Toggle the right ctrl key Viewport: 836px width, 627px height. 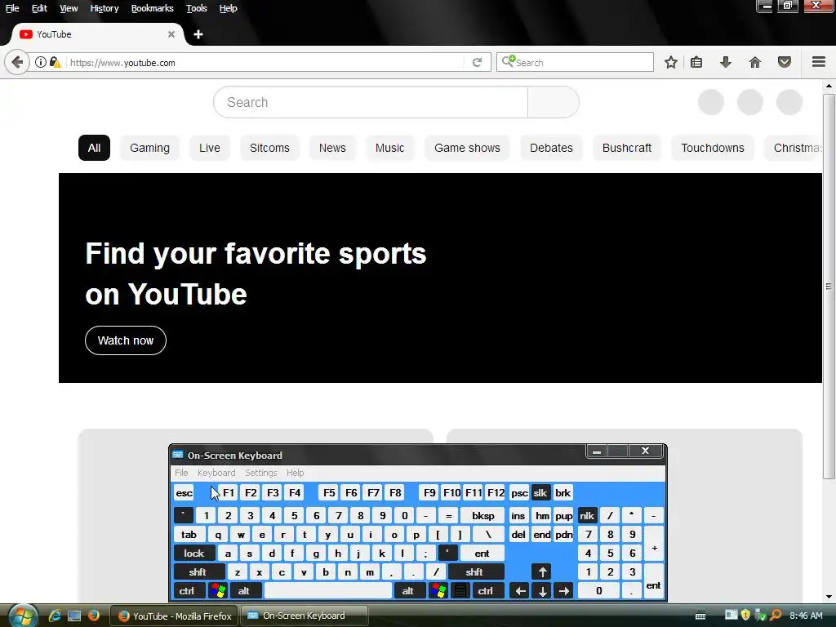(x=487, y=591)
